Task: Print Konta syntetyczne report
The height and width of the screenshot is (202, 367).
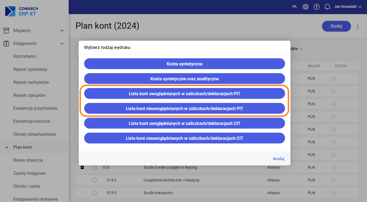Action: click(x=184, y=64)
